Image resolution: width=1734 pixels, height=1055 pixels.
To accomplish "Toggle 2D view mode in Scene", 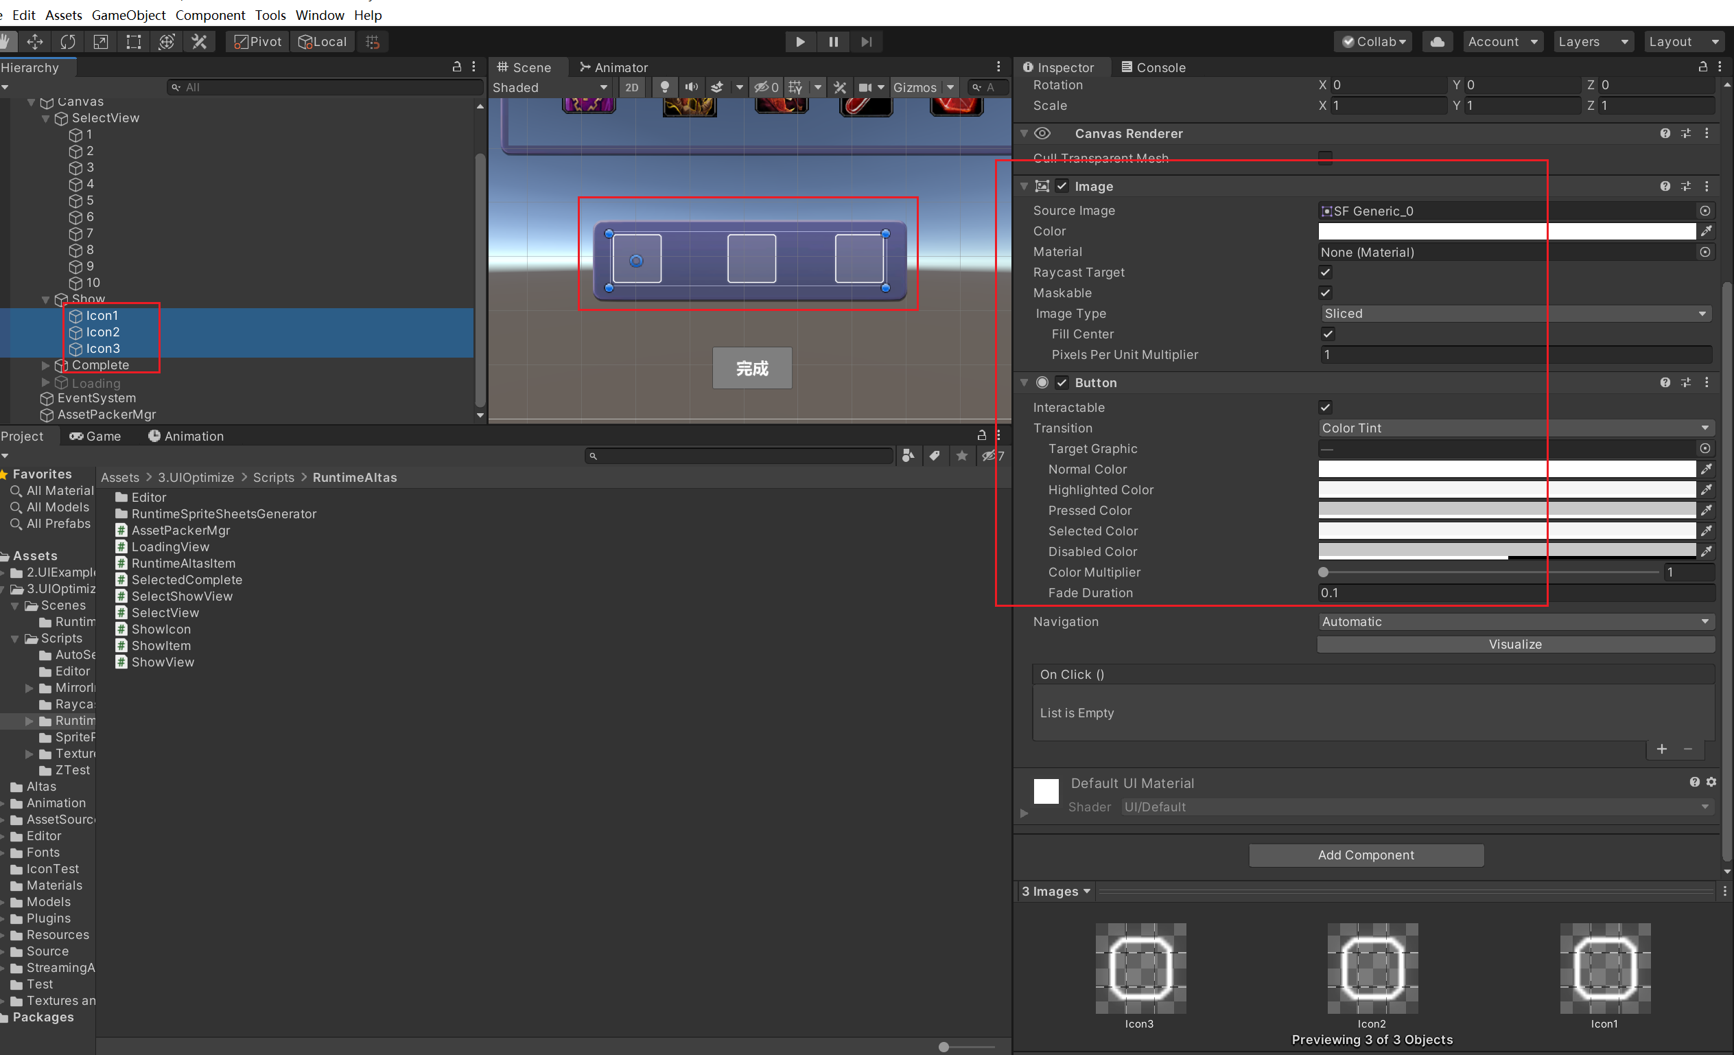I will tap(632, 87).
